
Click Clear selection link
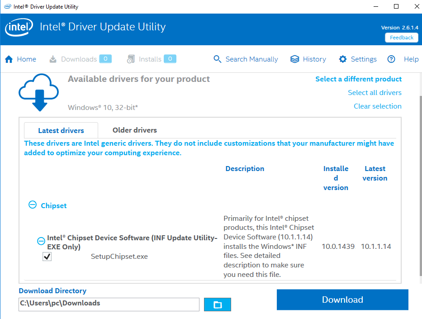378,106
